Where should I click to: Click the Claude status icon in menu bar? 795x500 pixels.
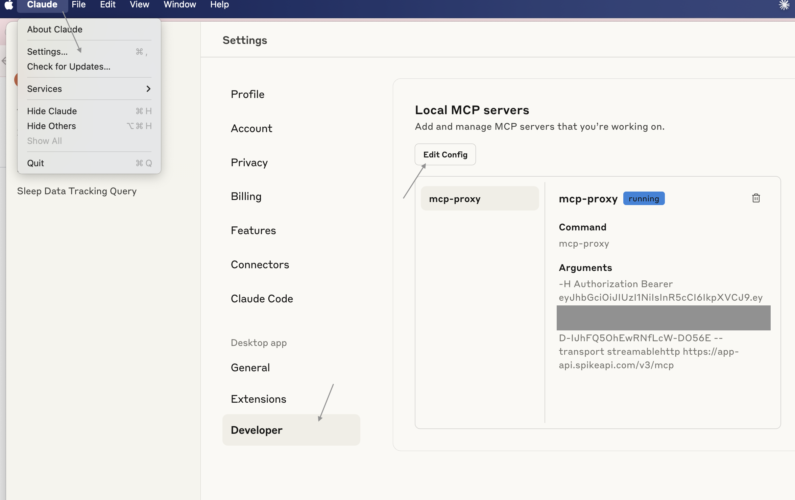784,5
